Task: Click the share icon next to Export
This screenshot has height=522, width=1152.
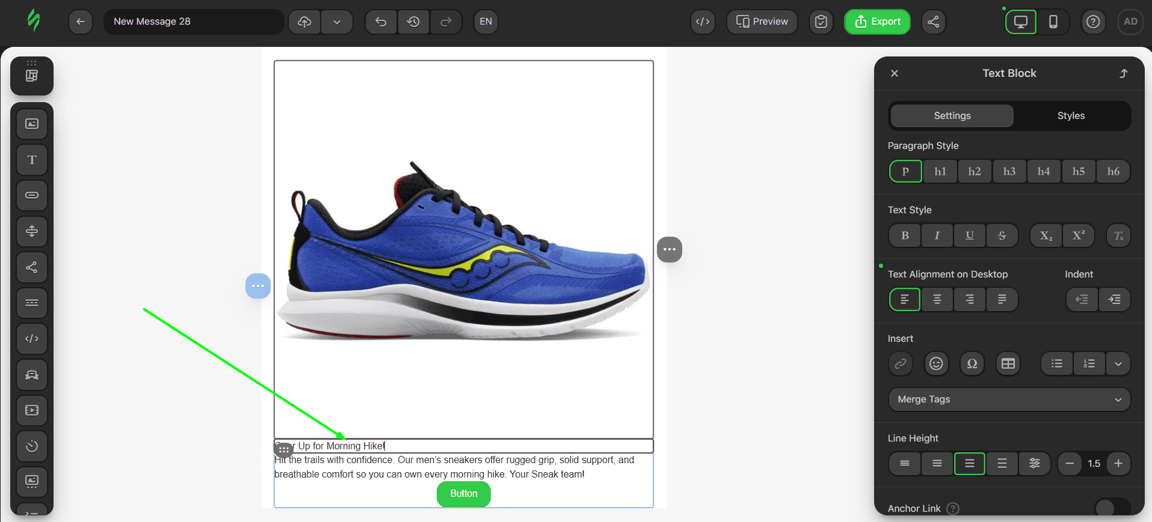Action: [933, 22]
